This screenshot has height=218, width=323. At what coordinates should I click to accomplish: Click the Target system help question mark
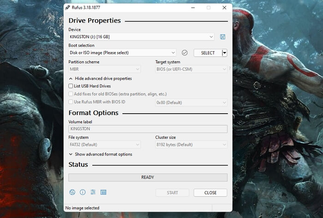[230, 69]
